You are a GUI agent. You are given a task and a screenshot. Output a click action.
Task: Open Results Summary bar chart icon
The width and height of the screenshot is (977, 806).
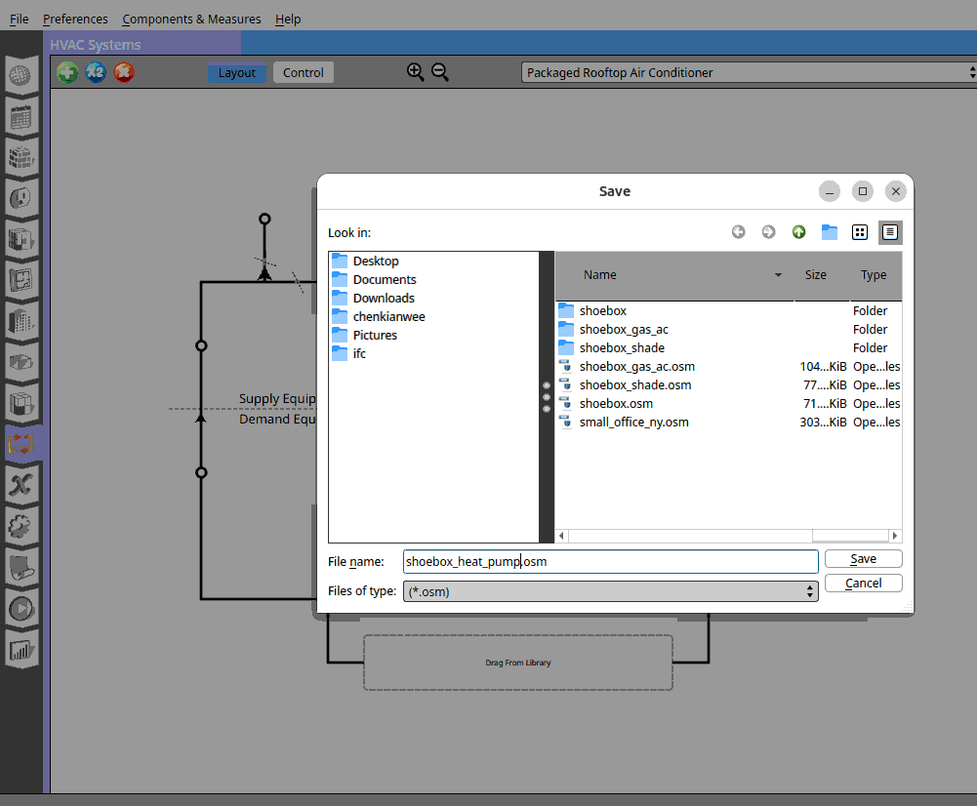[20, 648]
